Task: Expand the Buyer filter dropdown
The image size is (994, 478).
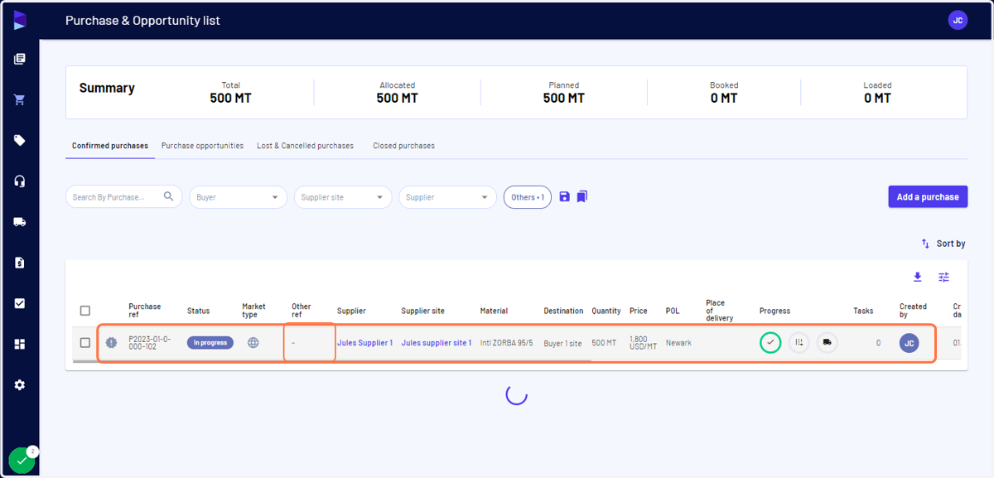Action: click(239, 197)
